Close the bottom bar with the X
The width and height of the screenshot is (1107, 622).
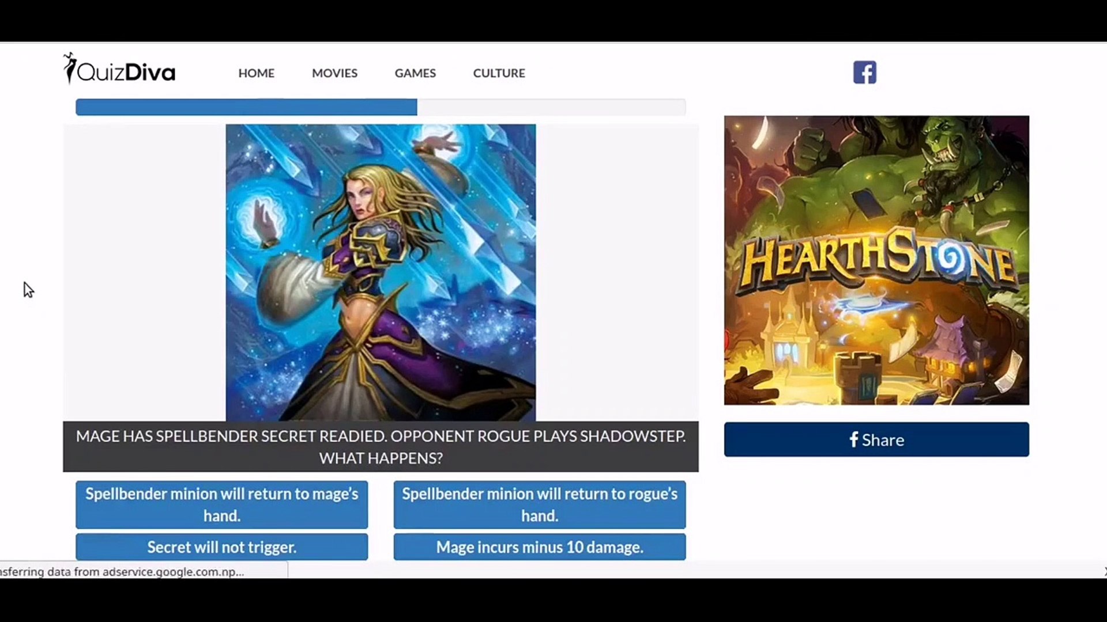[x=1104, y=571]
